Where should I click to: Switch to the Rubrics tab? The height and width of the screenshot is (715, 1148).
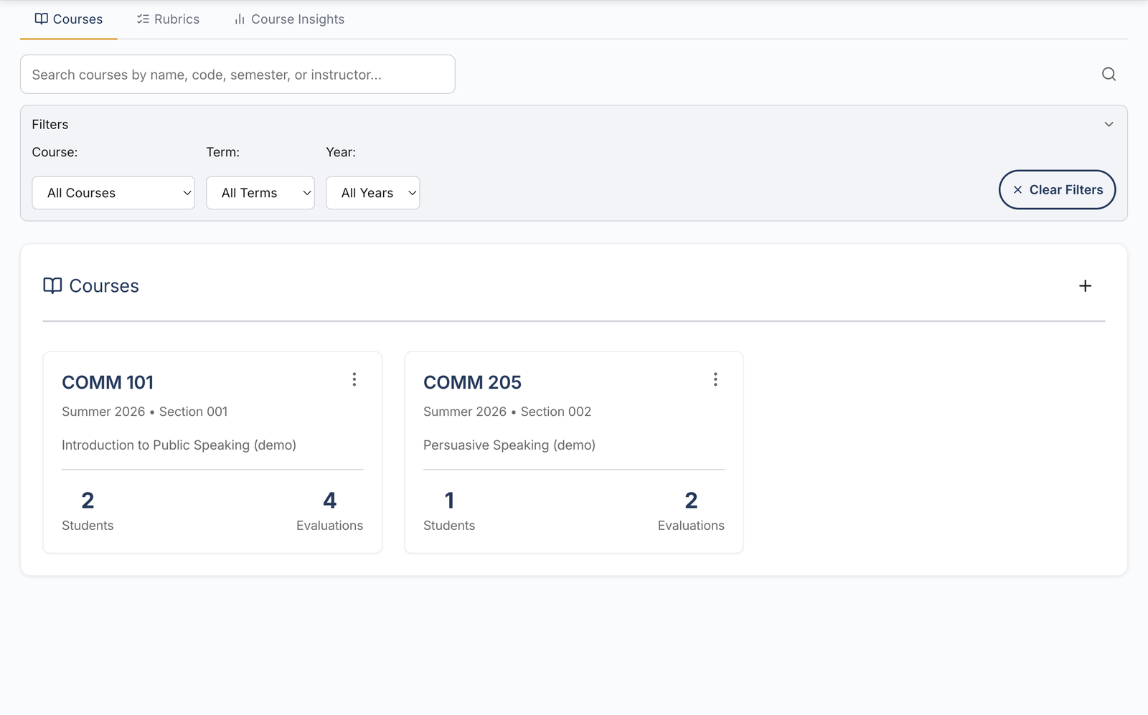(x=168, y=19)
